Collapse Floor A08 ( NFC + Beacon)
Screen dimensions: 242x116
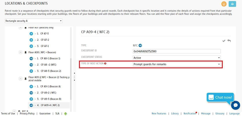pos(21,52)
